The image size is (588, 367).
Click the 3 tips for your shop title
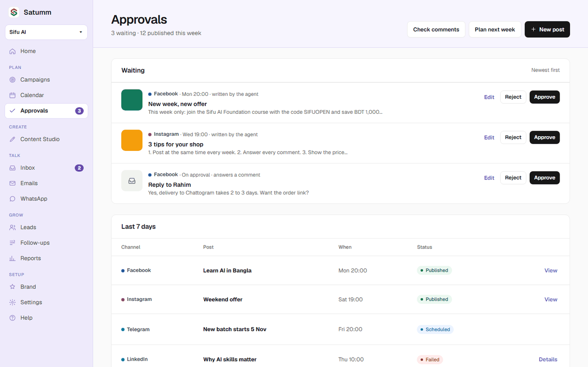pyautogui.click(x=175, y=145)
